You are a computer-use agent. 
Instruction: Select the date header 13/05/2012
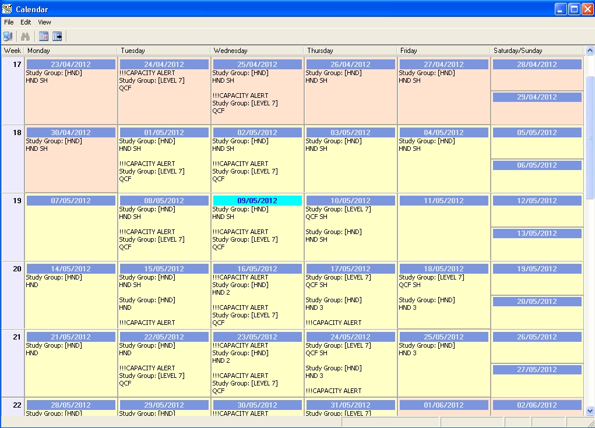tap(537, 233)
